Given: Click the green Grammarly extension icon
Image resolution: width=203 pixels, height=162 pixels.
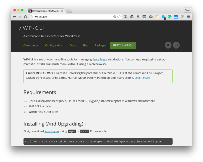Looking at the screenshot, I should coord(170,17).
